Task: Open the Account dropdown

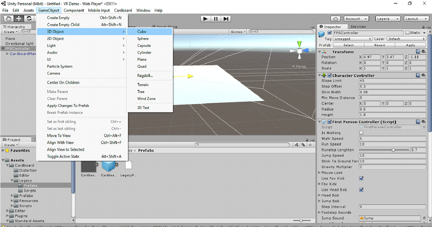Action: (356, 19)
